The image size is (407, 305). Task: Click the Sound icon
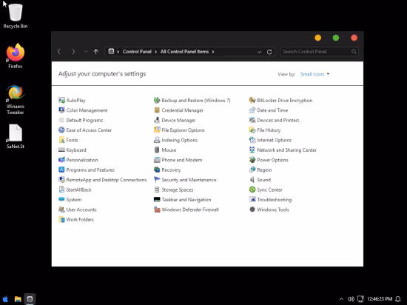(252, 180)
